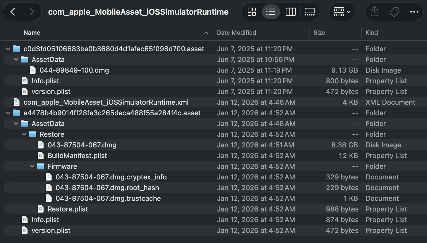Collapse the Restore folder
This screenshot has height=243, width=427.
(x=24, y=134)
